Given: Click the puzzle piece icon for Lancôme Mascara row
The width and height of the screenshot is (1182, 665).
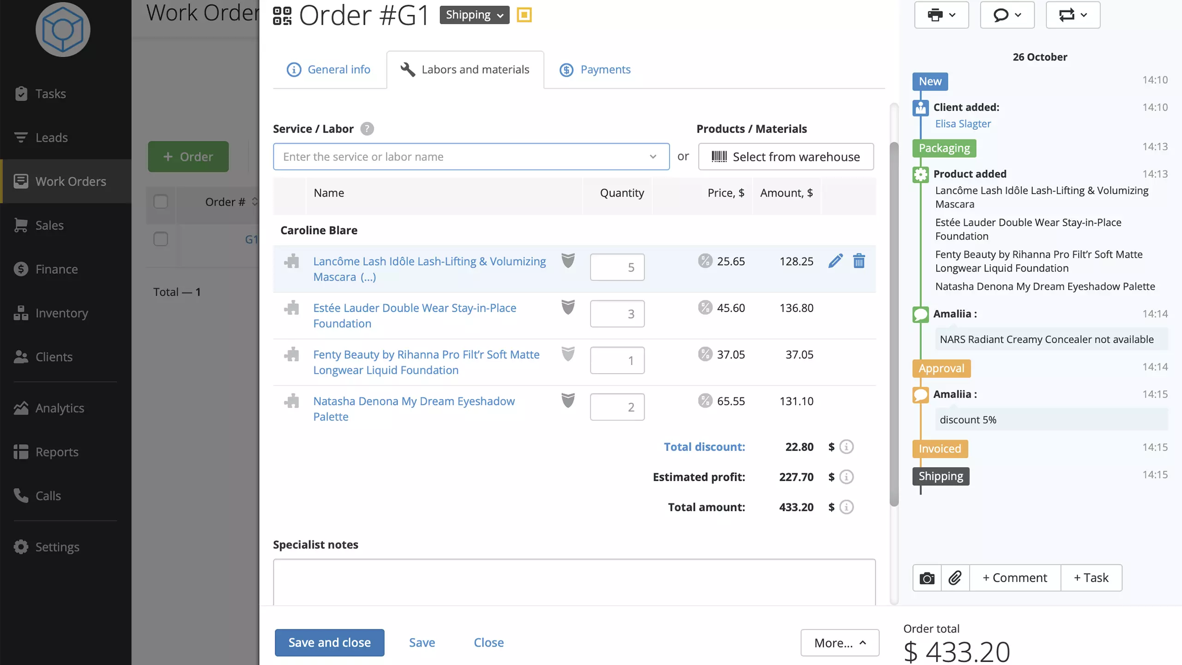Looking at the screenshot, I should tap(291, 261).
